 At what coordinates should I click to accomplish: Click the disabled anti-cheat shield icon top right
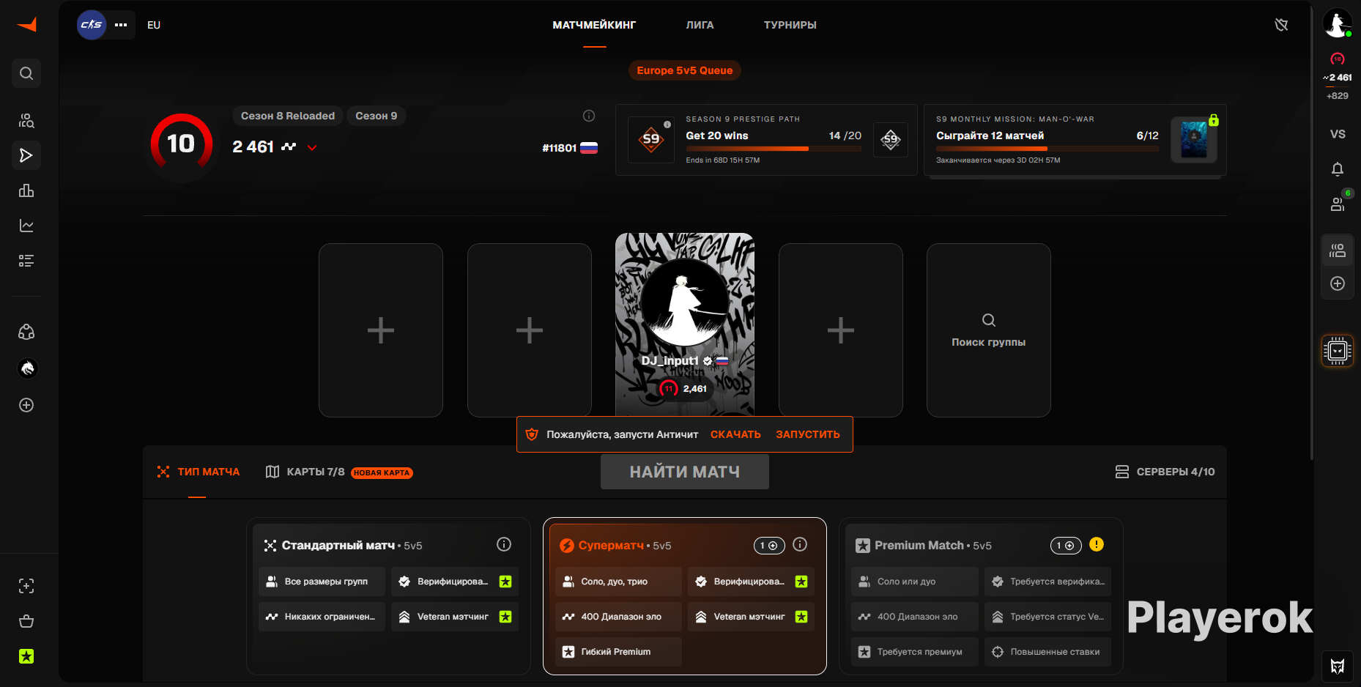click(x=1281, y=25)
